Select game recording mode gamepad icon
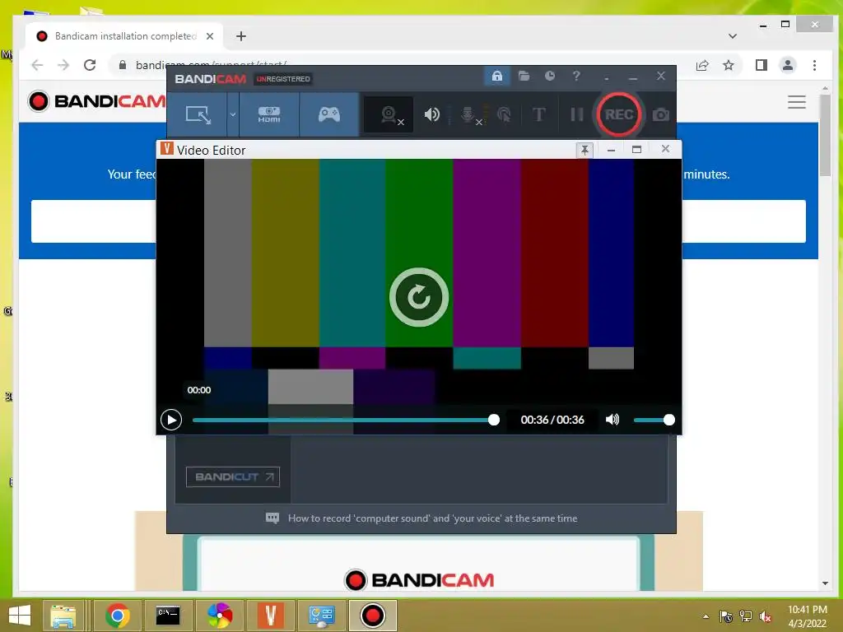843x632 pixels. coord(329,114)
